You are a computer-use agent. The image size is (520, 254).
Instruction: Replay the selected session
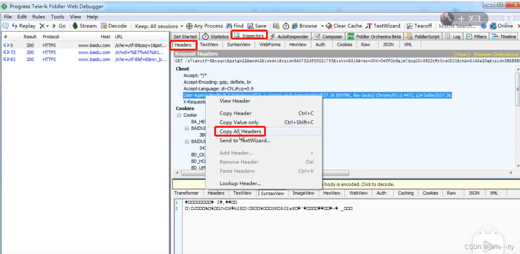pos(23,26)
